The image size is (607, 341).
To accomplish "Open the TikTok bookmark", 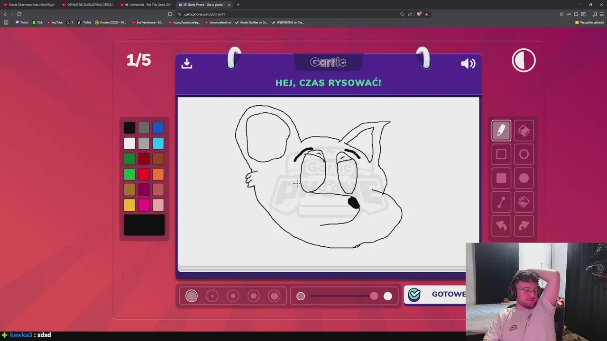I will click(84, 22).
